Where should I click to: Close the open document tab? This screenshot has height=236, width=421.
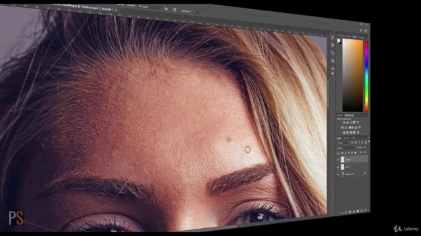[116, 10]
